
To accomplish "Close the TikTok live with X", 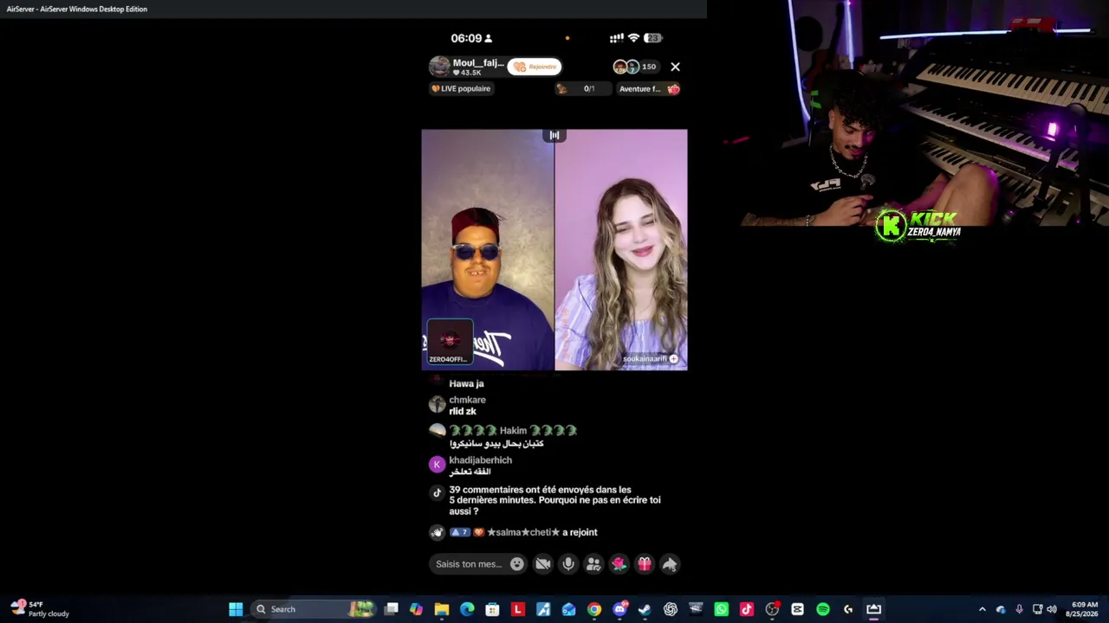I will pyautogui.click(x=675, y=67).
